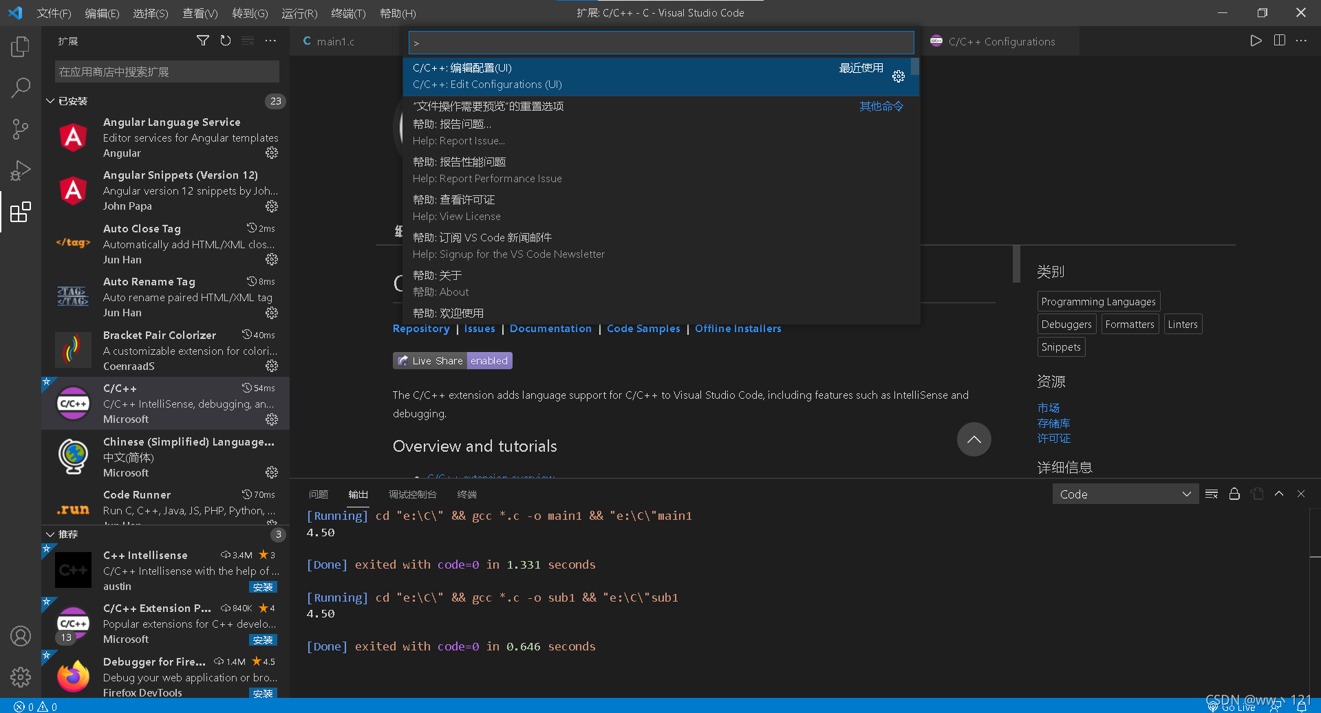The height and width of the screenshot is (713, 1321).
Task: Open the Explorer view in activity bar
Action: 21,47
